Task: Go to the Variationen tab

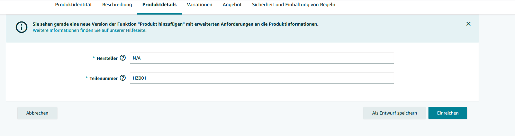Action: coord(199,5)
